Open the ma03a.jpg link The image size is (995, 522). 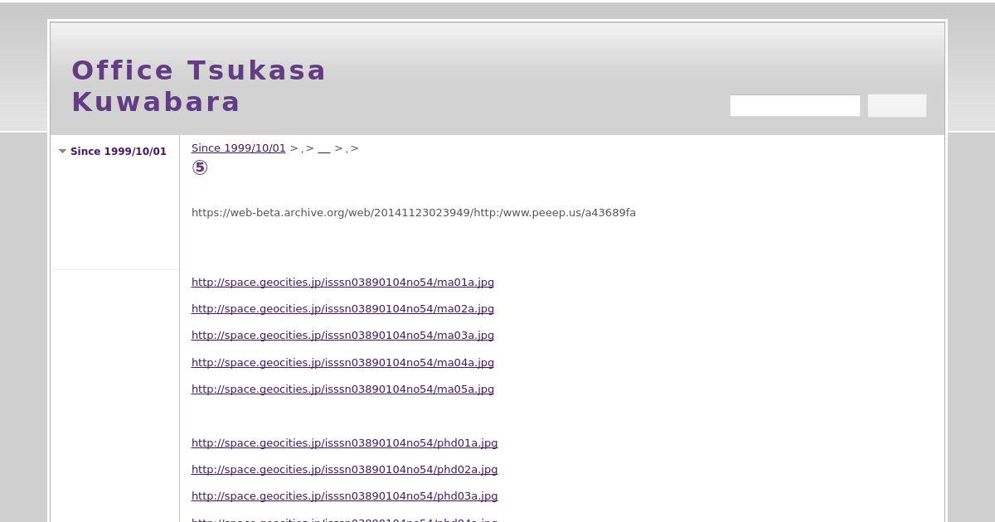click(342, 336)
